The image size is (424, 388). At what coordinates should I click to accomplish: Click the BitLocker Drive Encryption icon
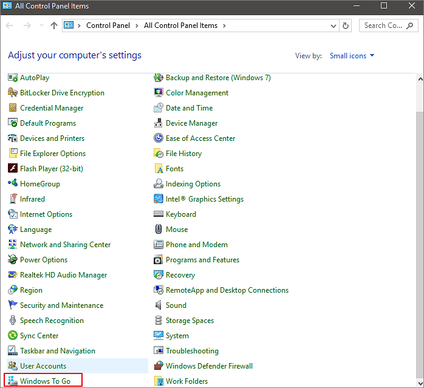13,93
